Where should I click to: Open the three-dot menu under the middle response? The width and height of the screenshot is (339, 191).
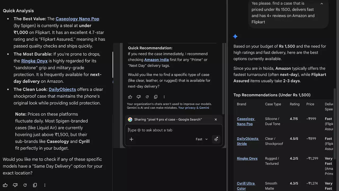(x=164, y=97)
